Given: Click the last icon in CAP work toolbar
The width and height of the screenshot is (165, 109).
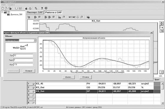Looking at the screenshot, I should click(x=88, y=17).
